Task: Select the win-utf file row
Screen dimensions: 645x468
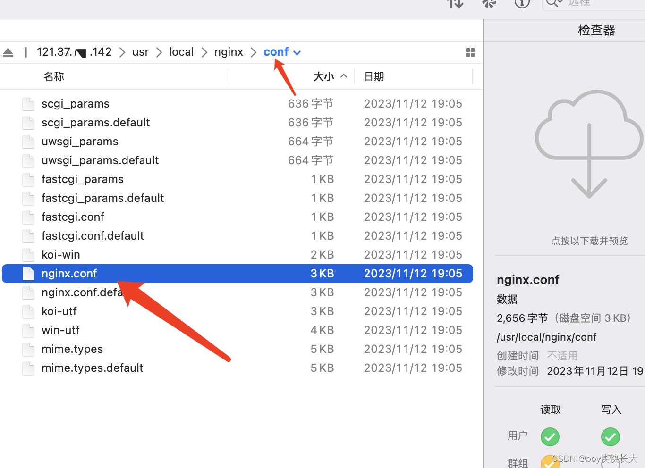Action: point(238,330)
